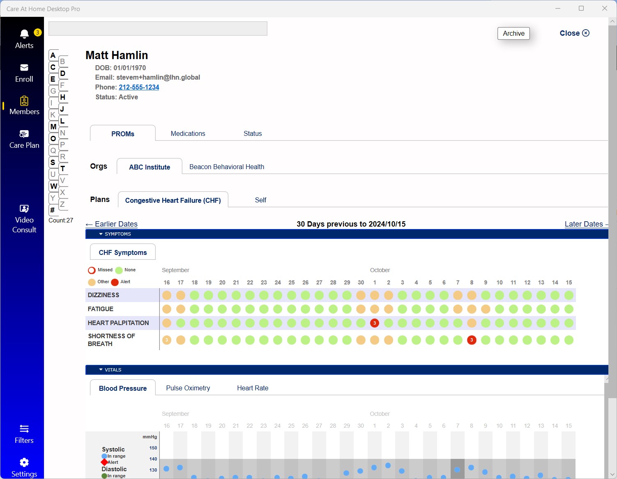617x479 pixels.
Task: Switch to the Medications tab
Action: (188, 133)
